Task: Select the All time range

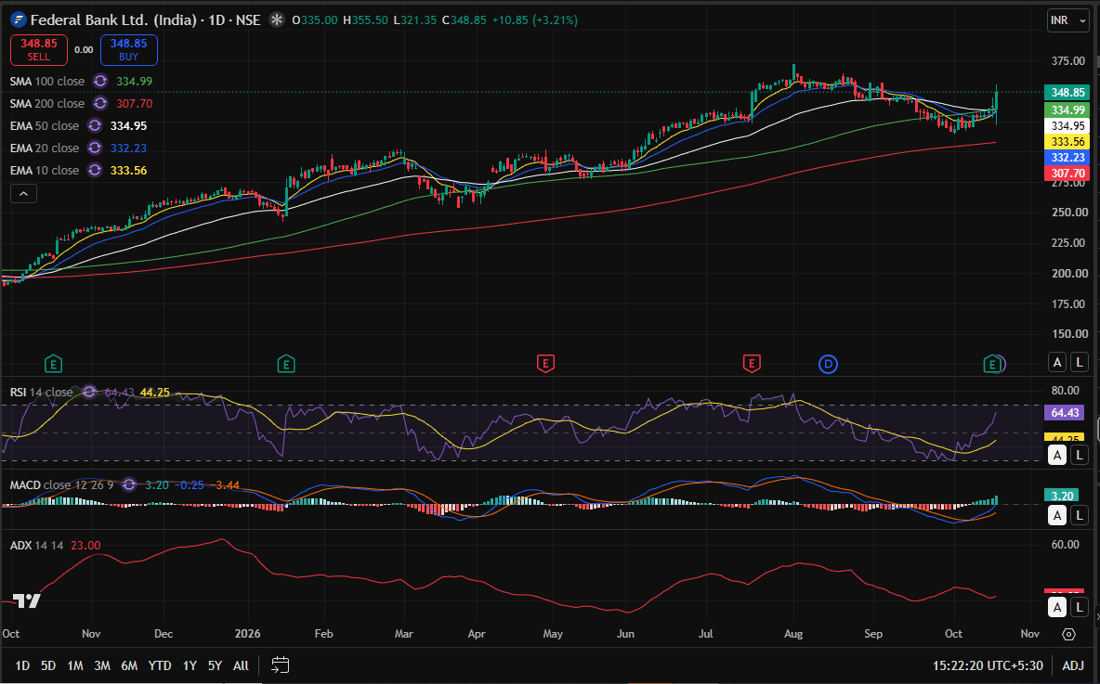Action: [241, 665]
